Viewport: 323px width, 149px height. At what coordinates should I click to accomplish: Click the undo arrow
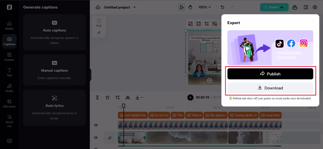click(222, 7)
